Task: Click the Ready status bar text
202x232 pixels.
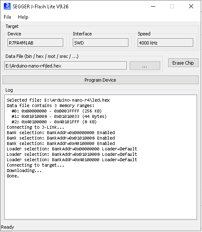Action: coord(8,227)
